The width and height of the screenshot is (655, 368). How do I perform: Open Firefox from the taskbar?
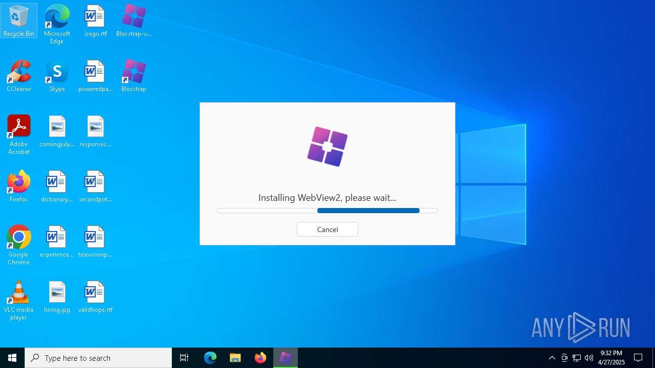(260, 358)
